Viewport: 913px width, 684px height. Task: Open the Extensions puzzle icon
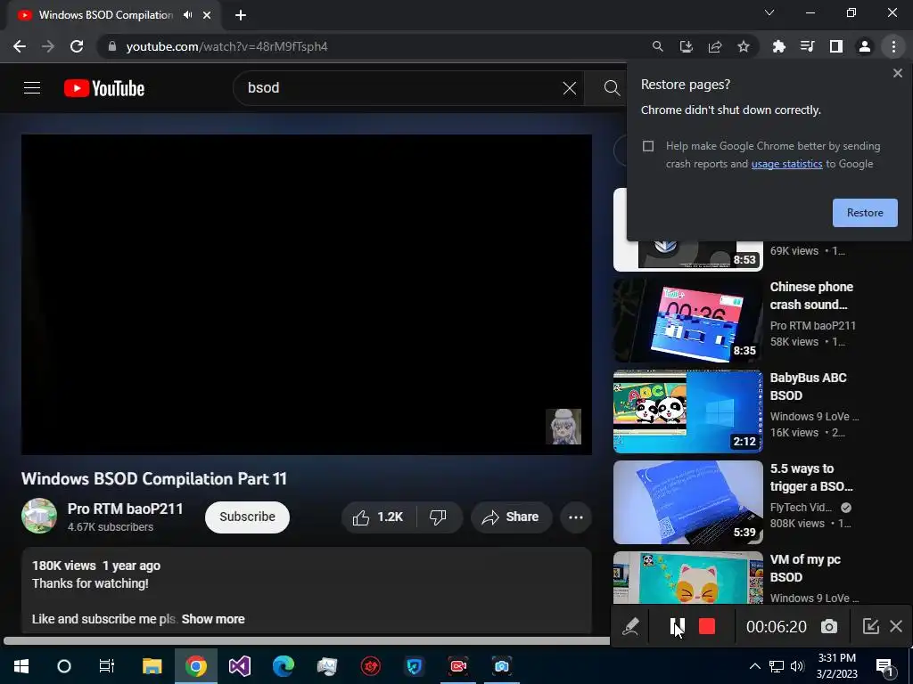click(778, 46)
